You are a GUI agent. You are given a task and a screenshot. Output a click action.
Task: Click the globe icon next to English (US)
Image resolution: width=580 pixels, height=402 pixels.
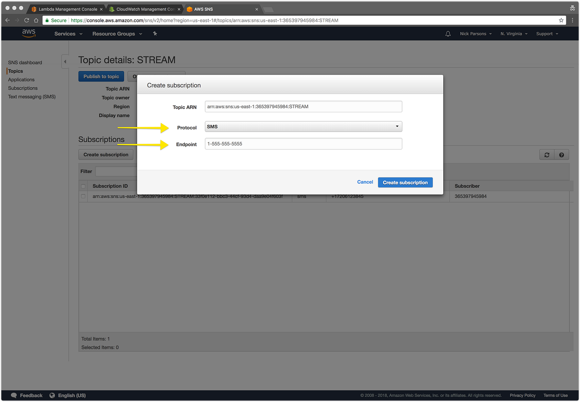[x=52, y=395]
